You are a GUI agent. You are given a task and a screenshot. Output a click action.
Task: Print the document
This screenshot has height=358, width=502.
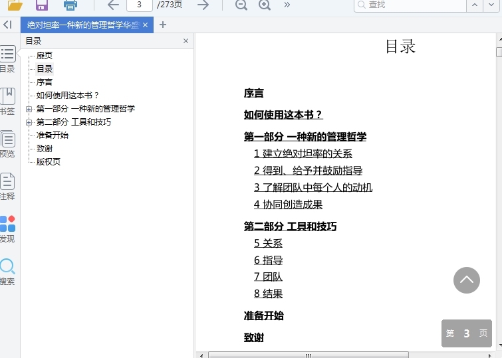pyautogui.click(x=70, y=5)
